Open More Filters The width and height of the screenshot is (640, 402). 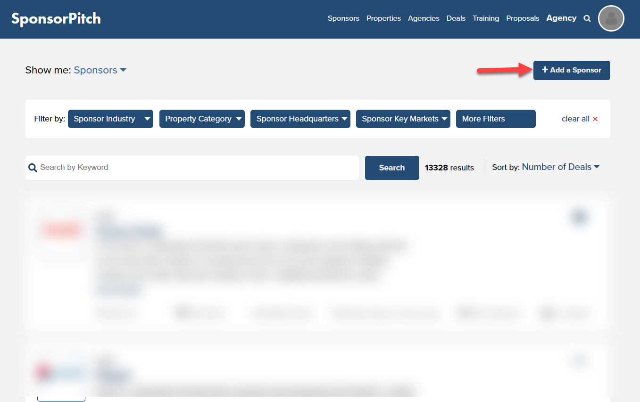click(496, 119)
